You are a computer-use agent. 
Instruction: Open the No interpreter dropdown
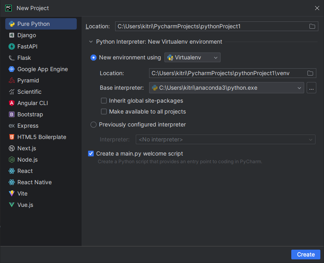coord(225,139)
